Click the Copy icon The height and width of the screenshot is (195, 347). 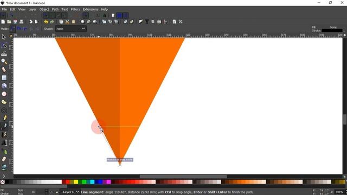tap(61, 22)
